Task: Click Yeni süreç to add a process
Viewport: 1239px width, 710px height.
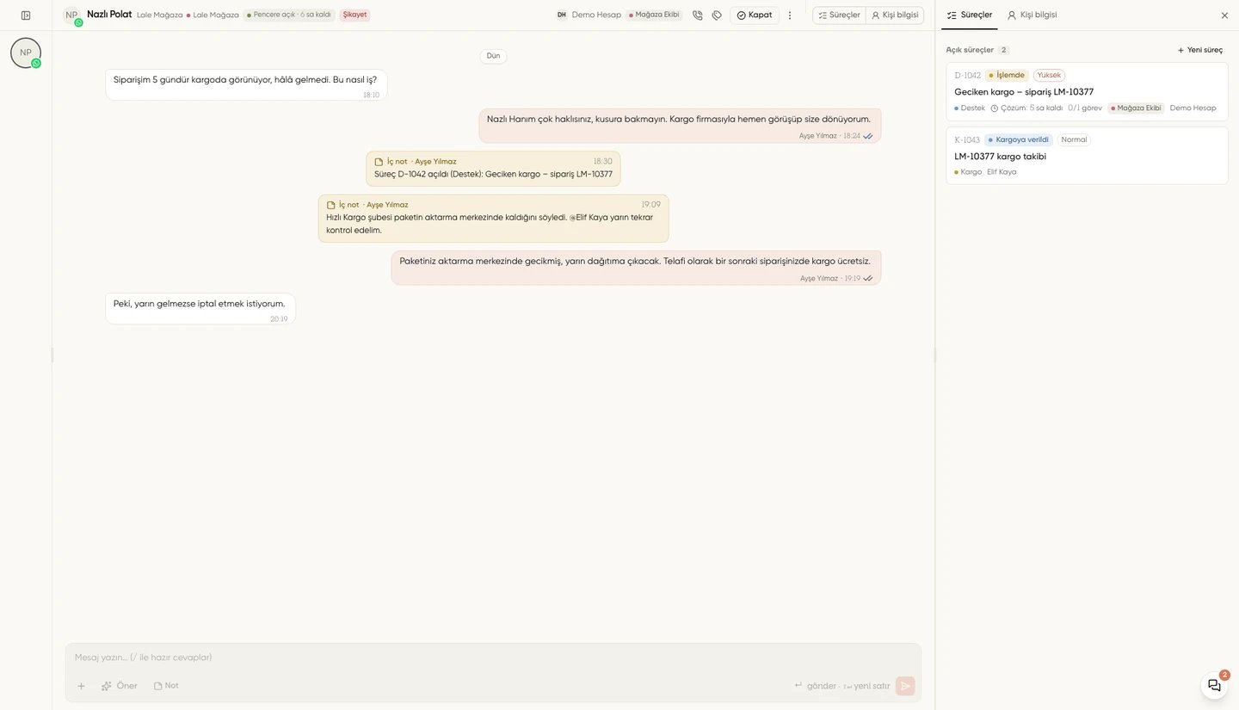Action: click(x=1199, y=50)
